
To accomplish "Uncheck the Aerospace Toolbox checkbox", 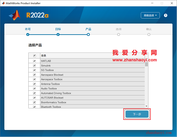I will (x=34, y=80).
